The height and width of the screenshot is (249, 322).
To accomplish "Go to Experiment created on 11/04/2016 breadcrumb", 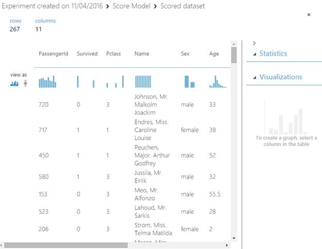I will [x=52, y=6].
